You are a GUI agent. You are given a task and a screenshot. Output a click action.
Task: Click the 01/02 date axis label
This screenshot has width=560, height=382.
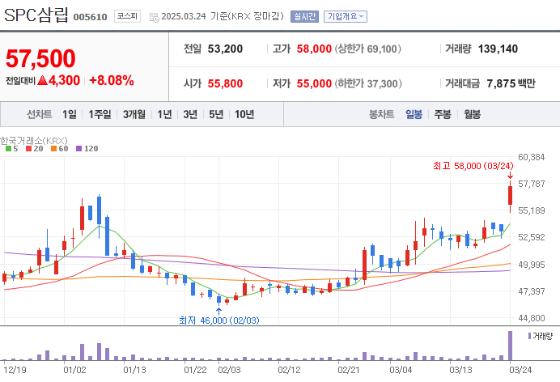tap(74, 370)
